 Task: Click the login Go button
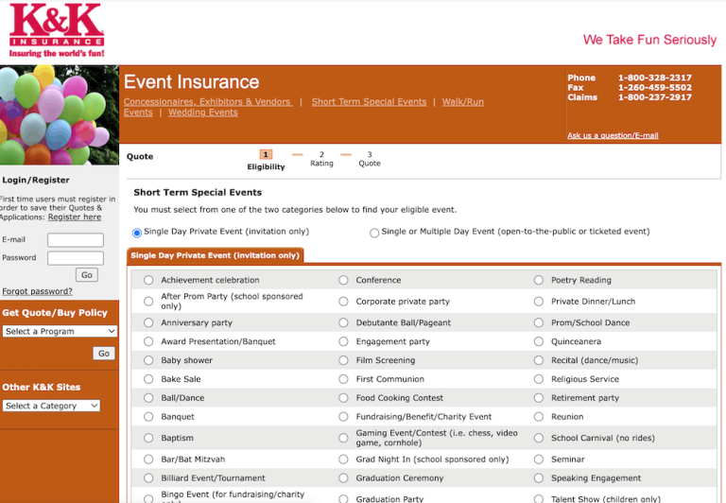[87, 274]
